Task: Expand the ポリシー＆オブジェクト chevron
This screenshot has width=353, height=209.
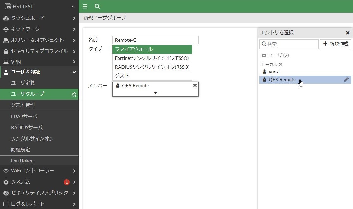Action: click(74, 41)
